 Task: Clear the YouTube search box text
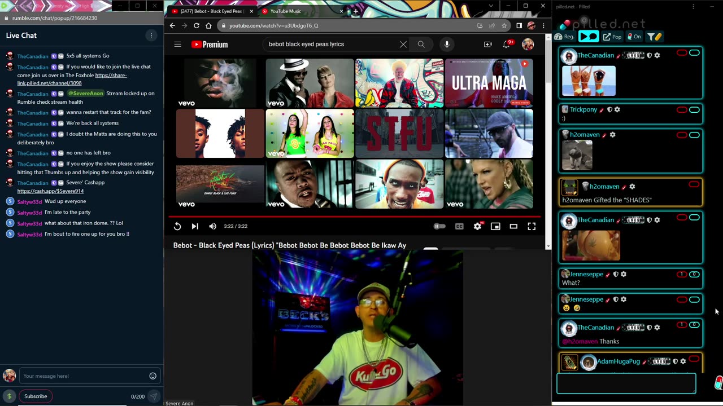[403, 44]
